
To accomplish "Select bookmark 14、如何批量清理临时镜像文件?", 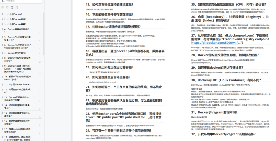I will pyautogui.click(x=17, y=107).
